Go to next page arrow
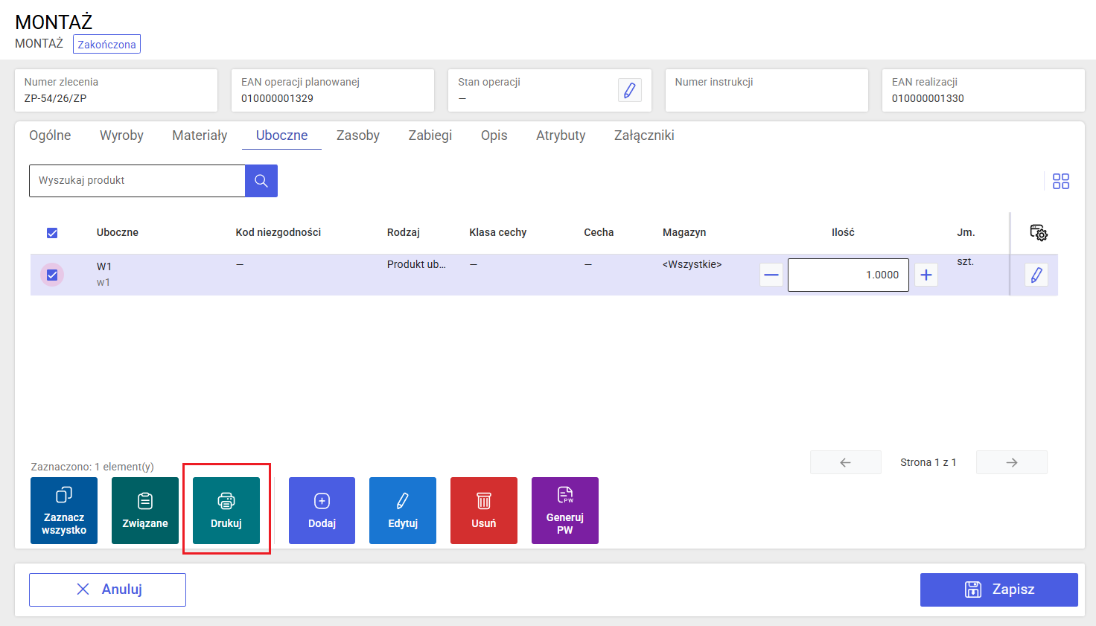Screen dimensions: 1096x626 point(1012,462)
